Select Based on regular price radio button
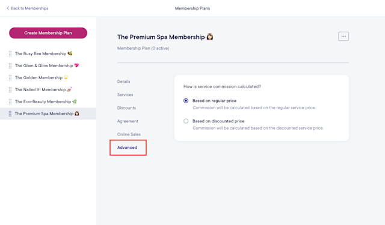The width and height of the screenshot is (385, 225). point(186,101)
